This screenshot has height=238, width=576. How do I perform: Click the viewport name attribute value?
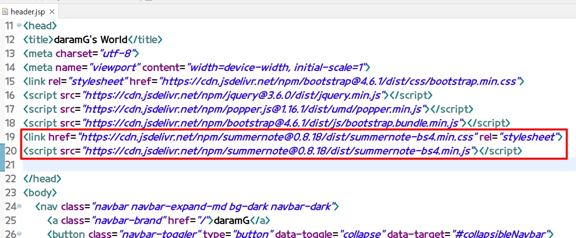tap(116, 68)
